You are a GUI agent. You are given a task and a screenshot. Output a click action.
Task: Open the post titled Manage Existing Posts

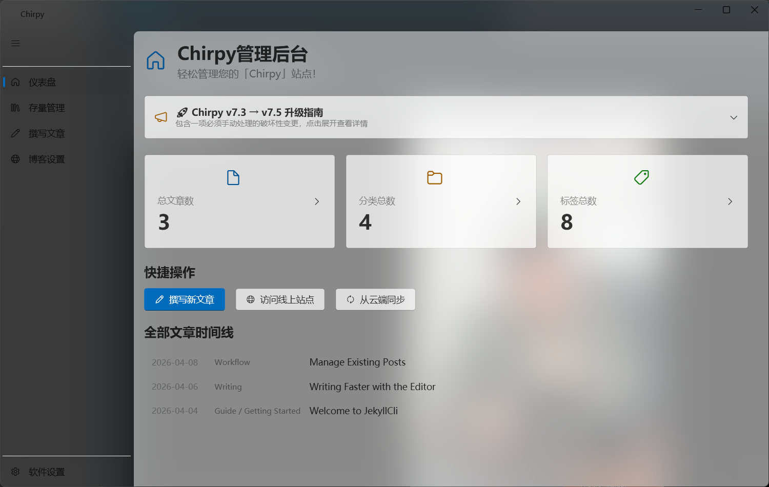(357, 362)
